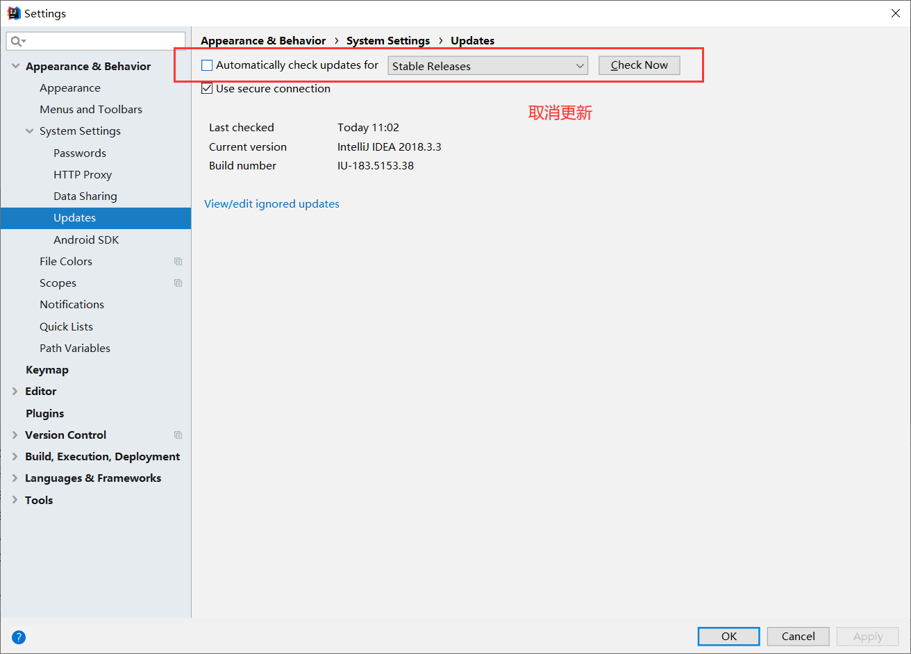This screenshot has height=654, width=911.
Task: Click the Build number label
Action: tap(242, 166)
